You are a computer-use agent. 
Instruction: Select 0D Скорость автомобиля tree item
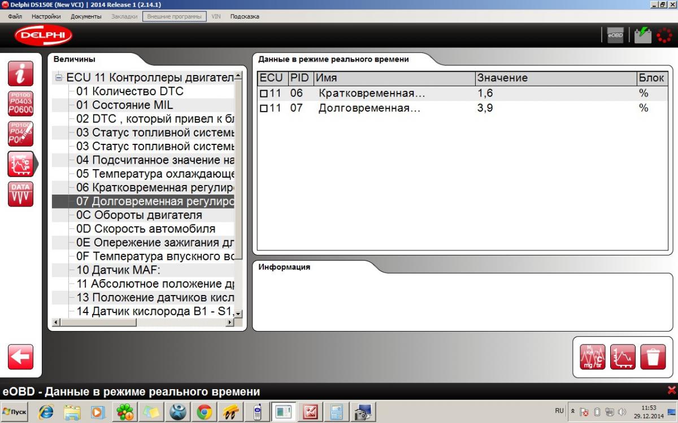[x=146, y=229]
